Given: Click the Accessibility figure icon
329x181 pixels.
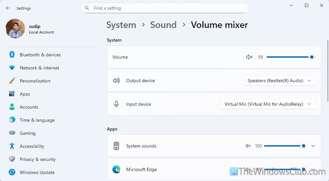Looking at the screenshot, I should (12, 146).
